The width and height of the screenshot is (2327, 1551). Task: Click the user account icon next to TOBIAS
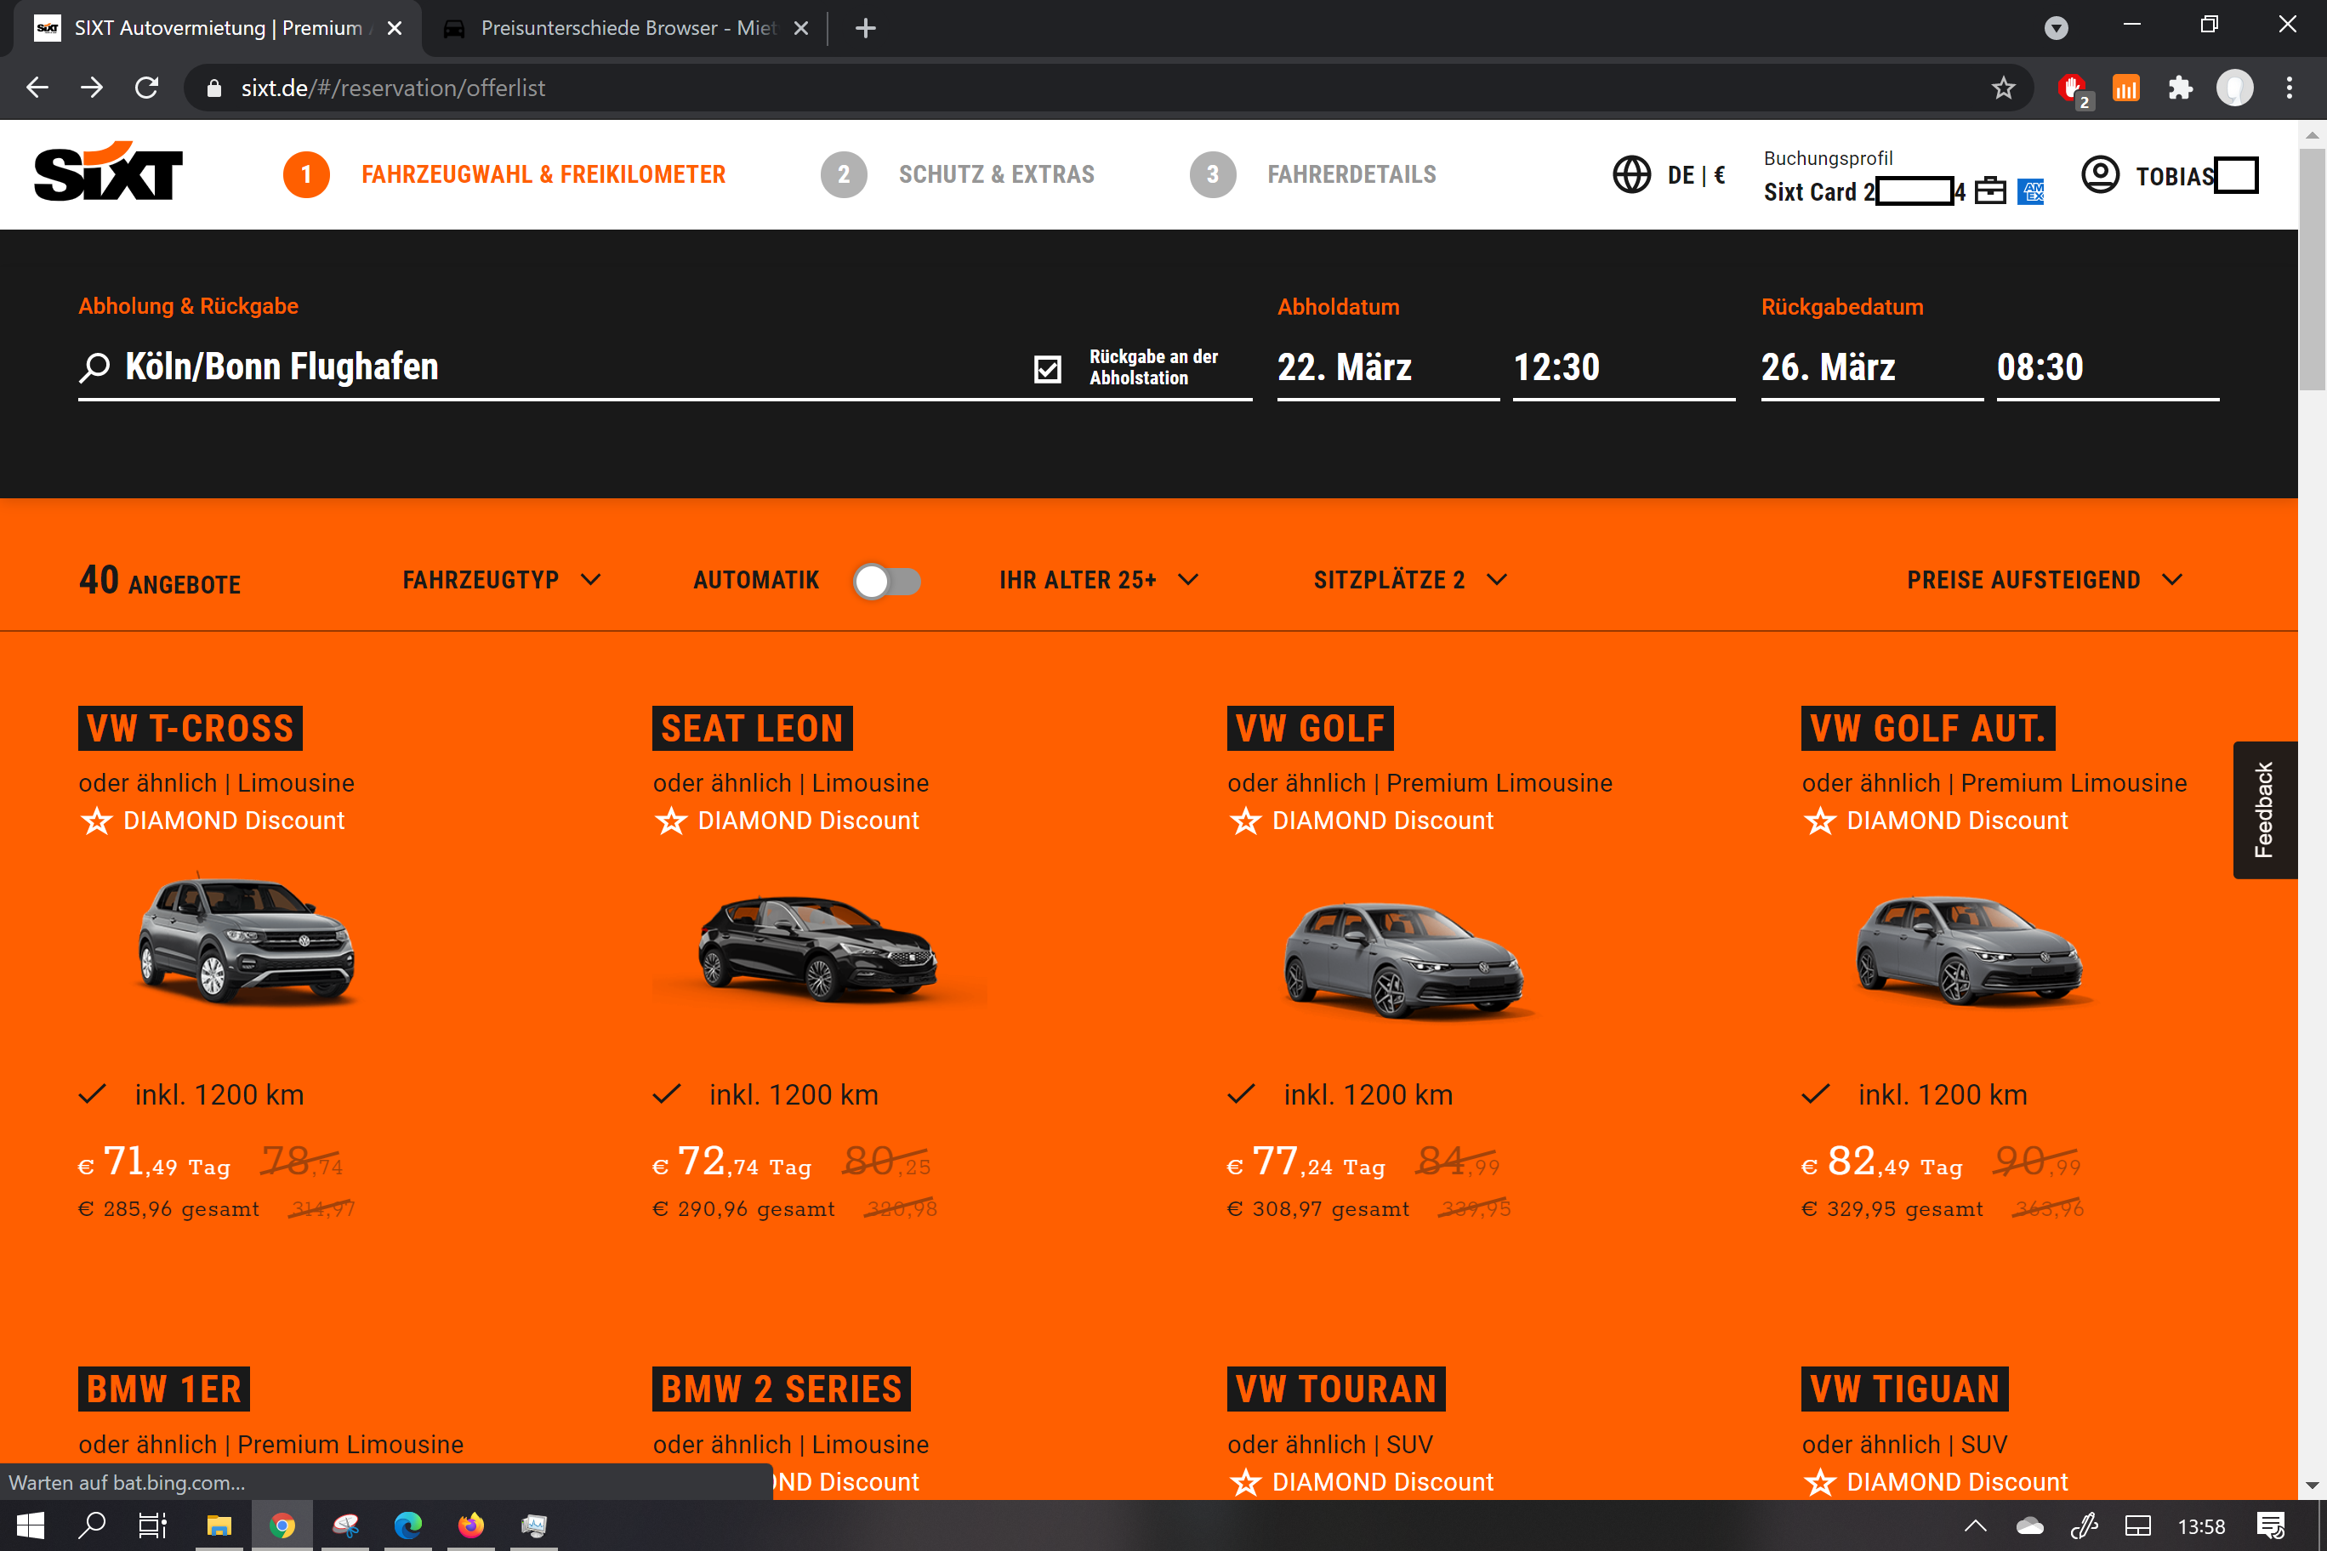coord(2099,175)
